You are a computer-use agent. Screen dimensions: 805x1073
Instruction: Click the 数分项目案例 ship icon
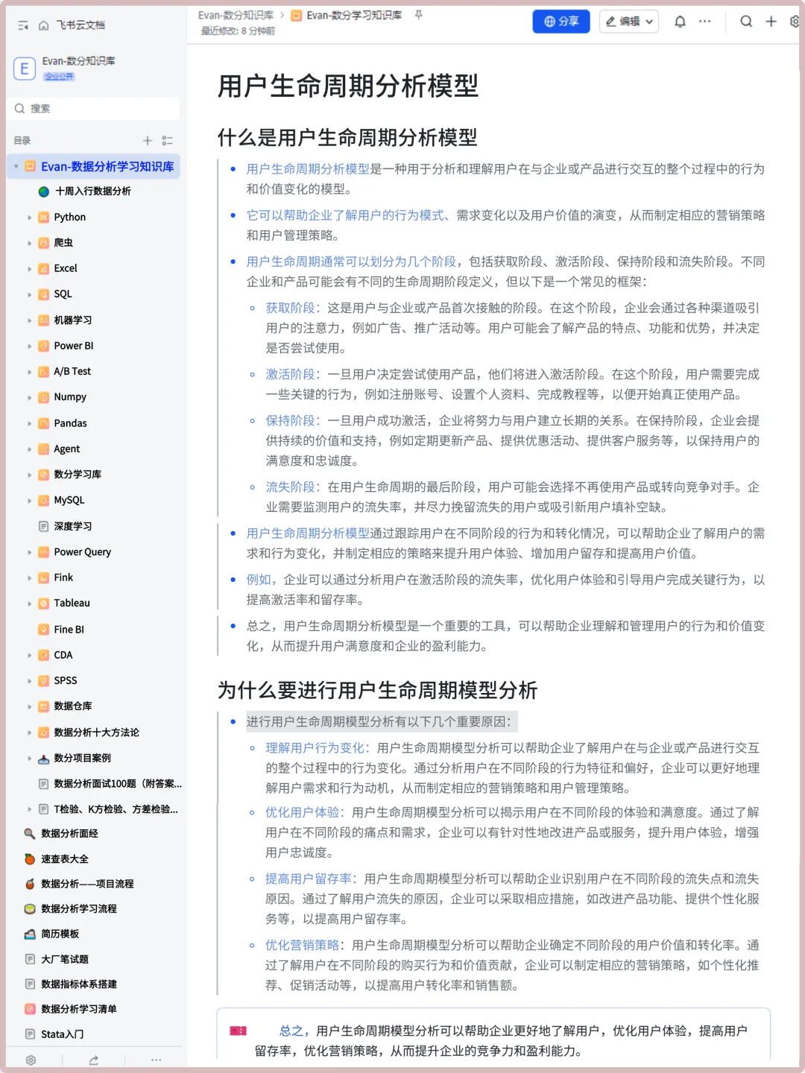point(44,759)
